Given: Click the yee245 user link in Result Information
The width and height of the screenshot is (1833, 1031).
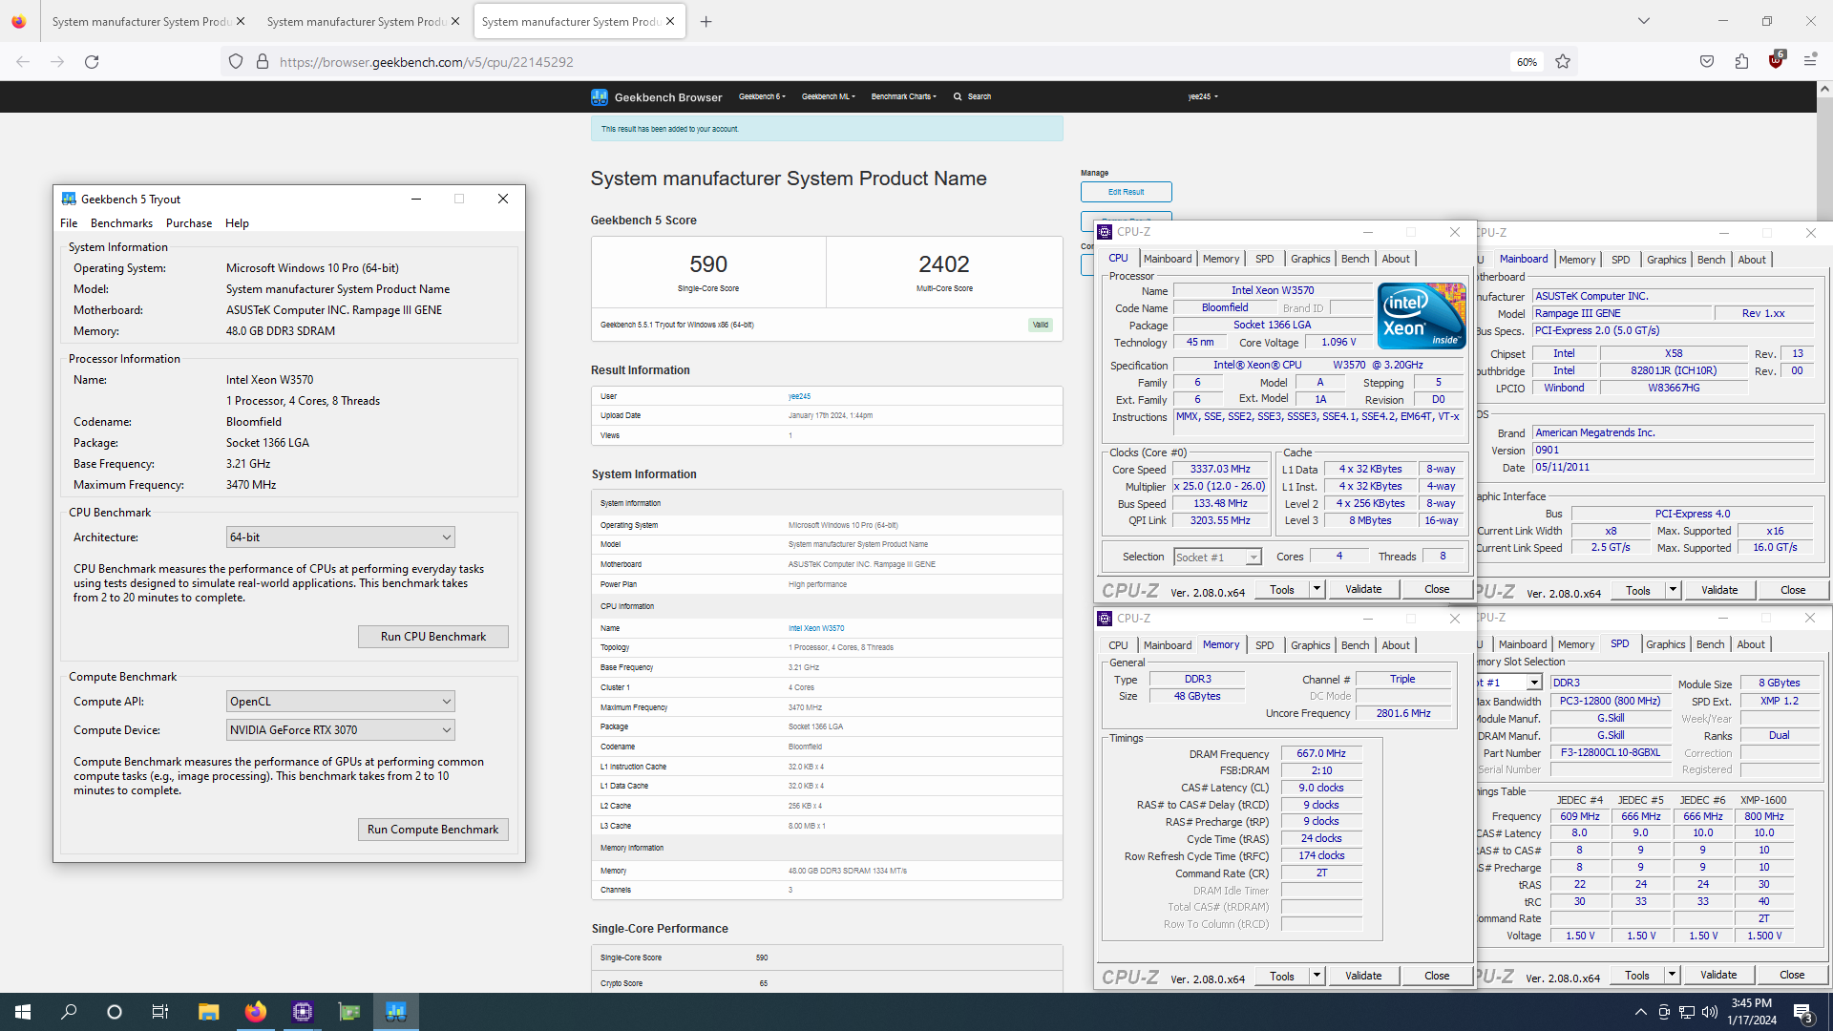Looking at the screenshot, I should 799,396.
